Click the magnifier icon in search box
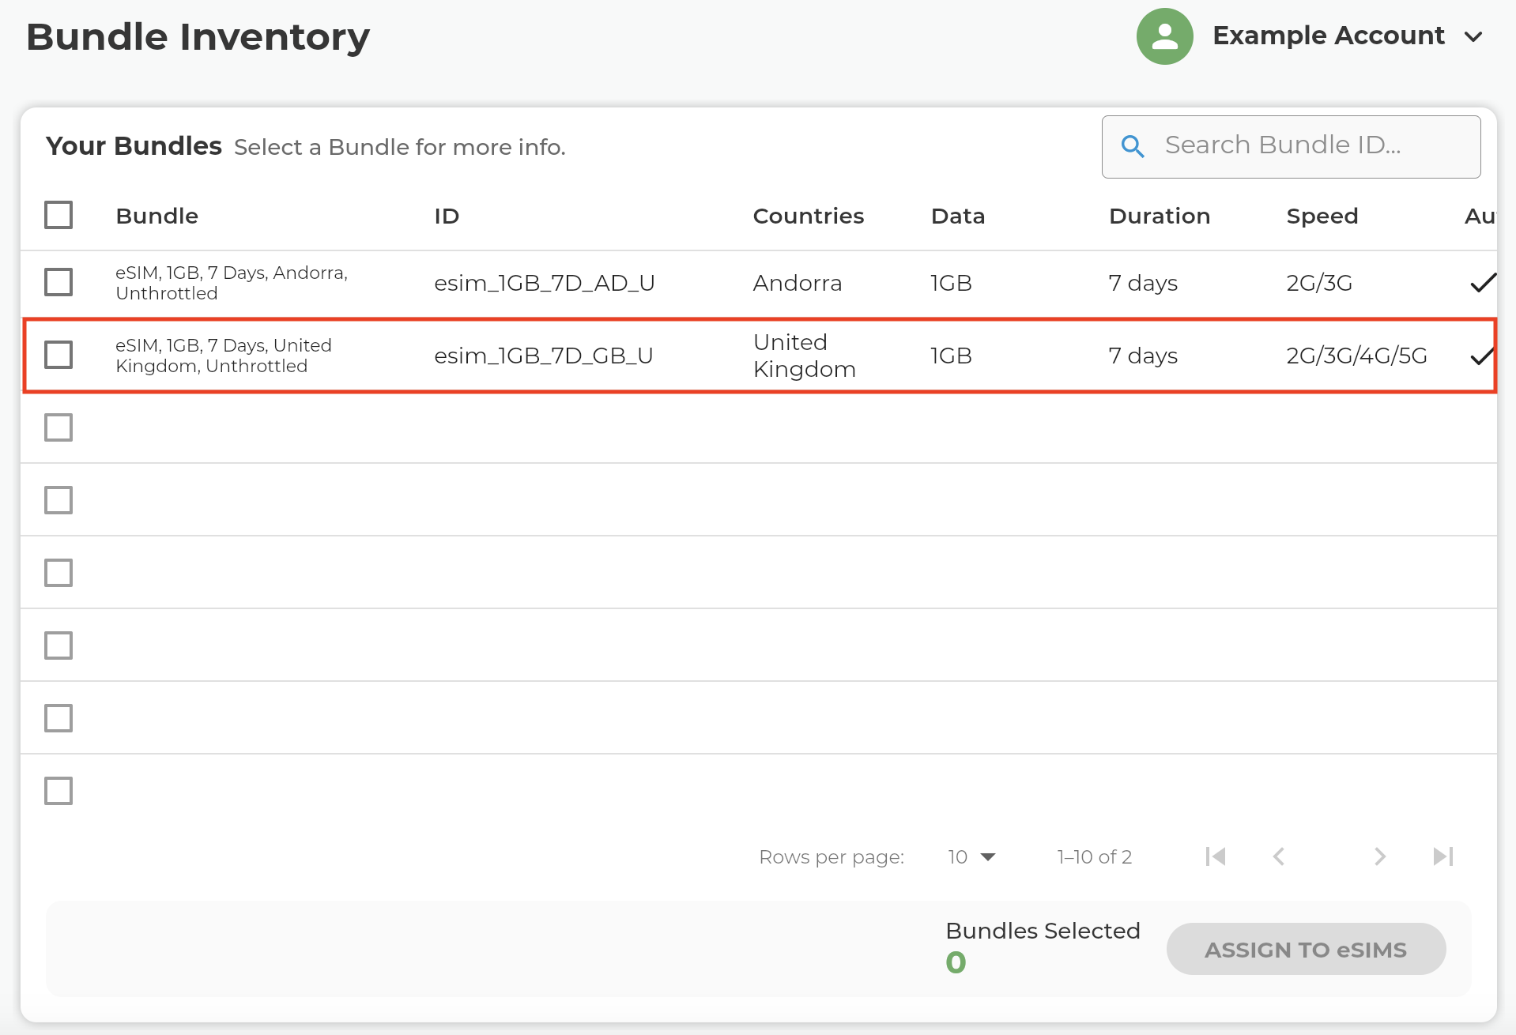Image resolution: width=1516 pixels, height=1035 pixels. (1133, 146)
